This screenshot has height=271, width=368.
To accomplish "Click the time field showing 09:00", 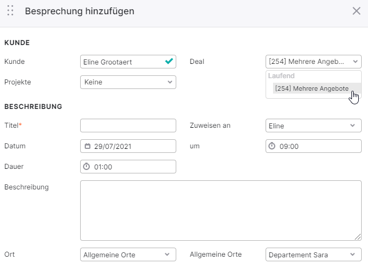I will click(314, 146).
